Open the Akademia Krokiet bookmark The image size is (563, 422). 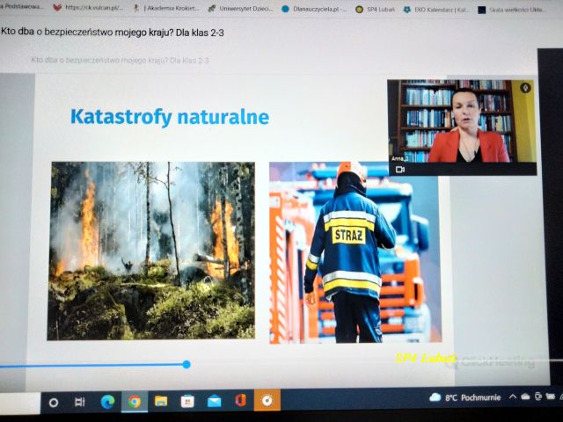click(166, 8)
